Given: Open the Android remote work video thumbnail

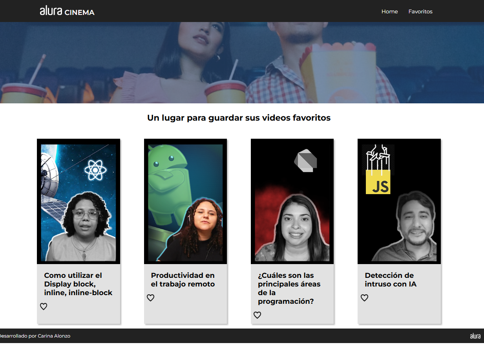Looking at the screenshot, I should (185, 201).
